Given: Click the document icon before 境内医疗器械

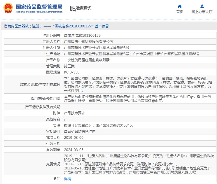Looking at the screenshot, I should point(6,26).
